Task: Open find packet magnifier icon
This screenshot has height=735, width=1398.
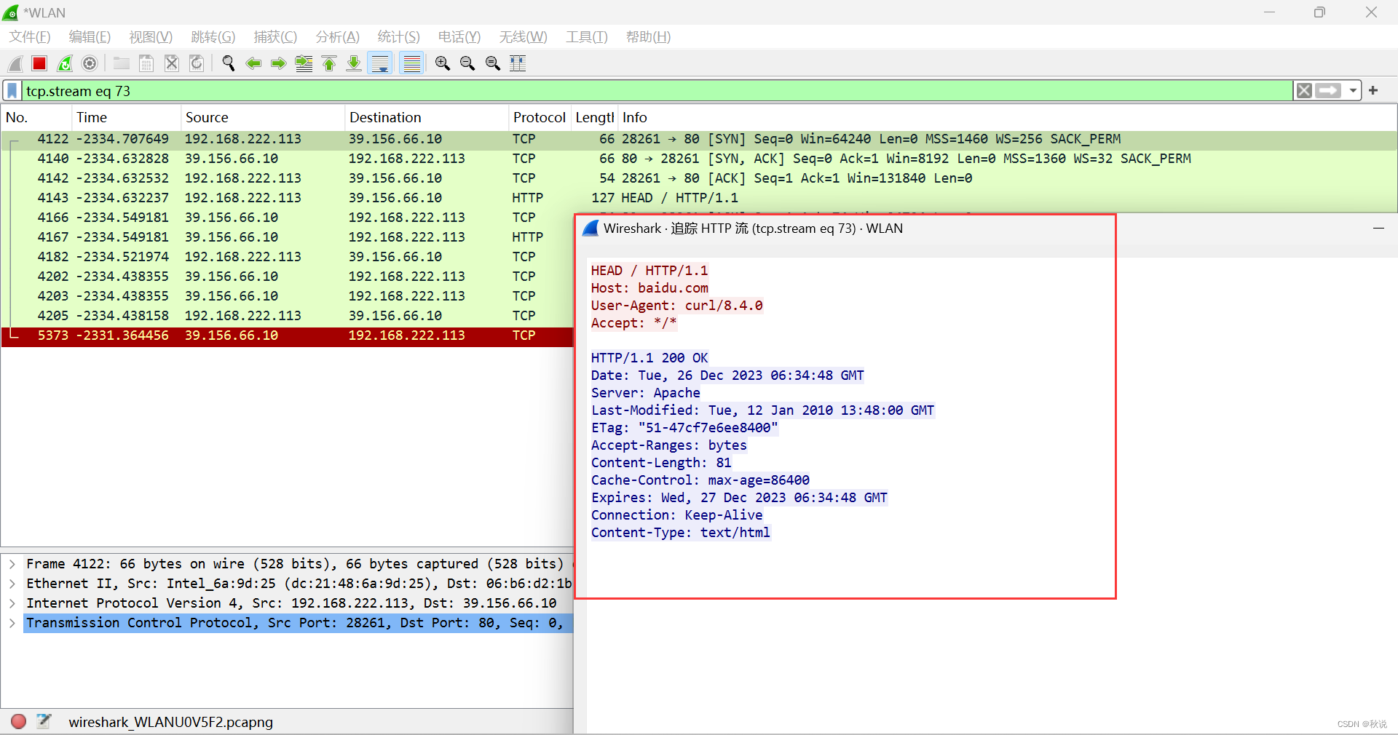Action: 229,63
